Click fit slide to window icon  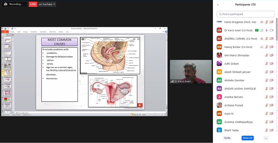(x=166, y=115)
